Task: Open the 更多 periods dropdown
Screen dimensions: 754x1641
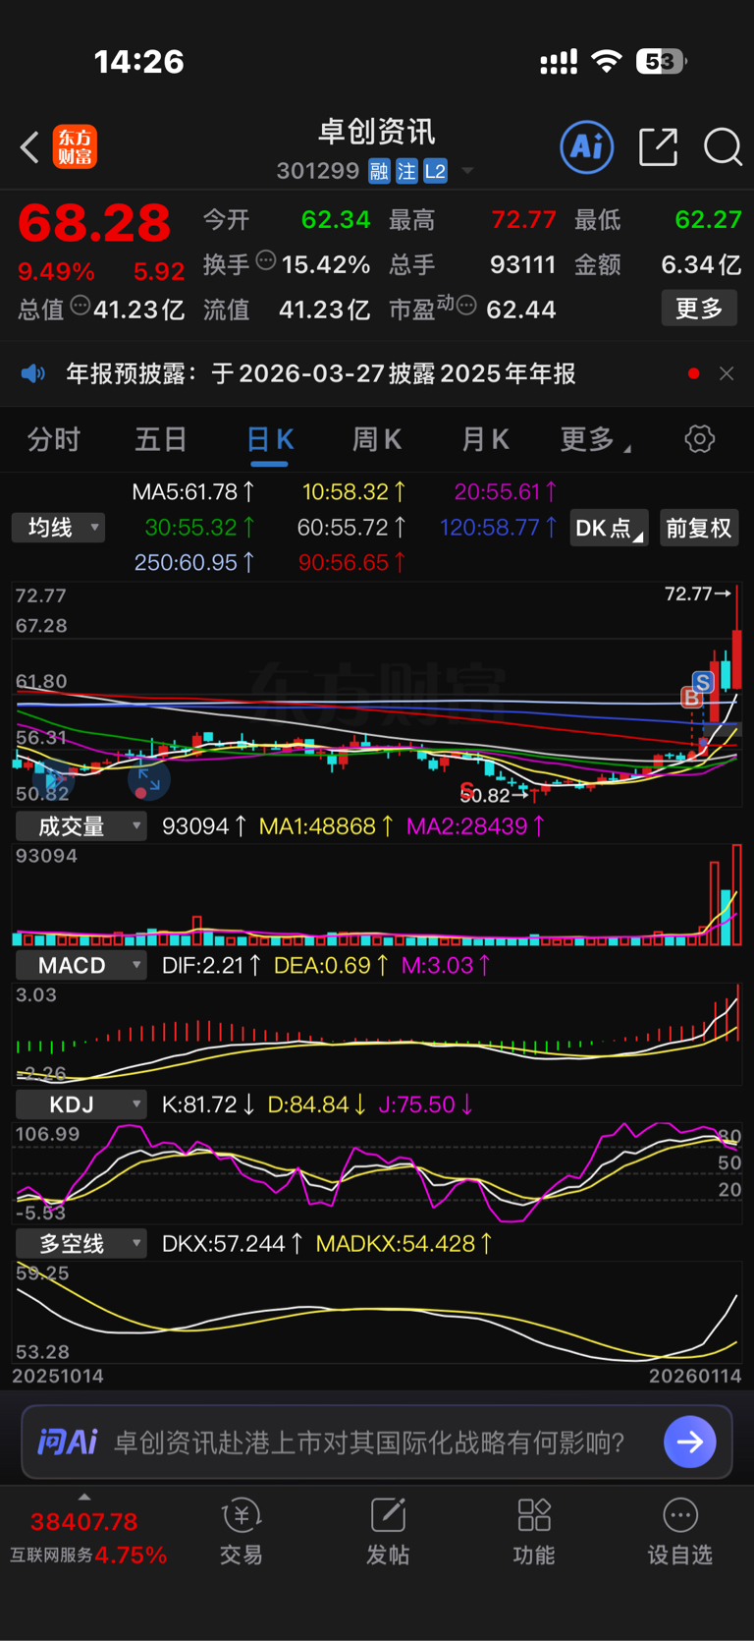Action: pos(595,439)
